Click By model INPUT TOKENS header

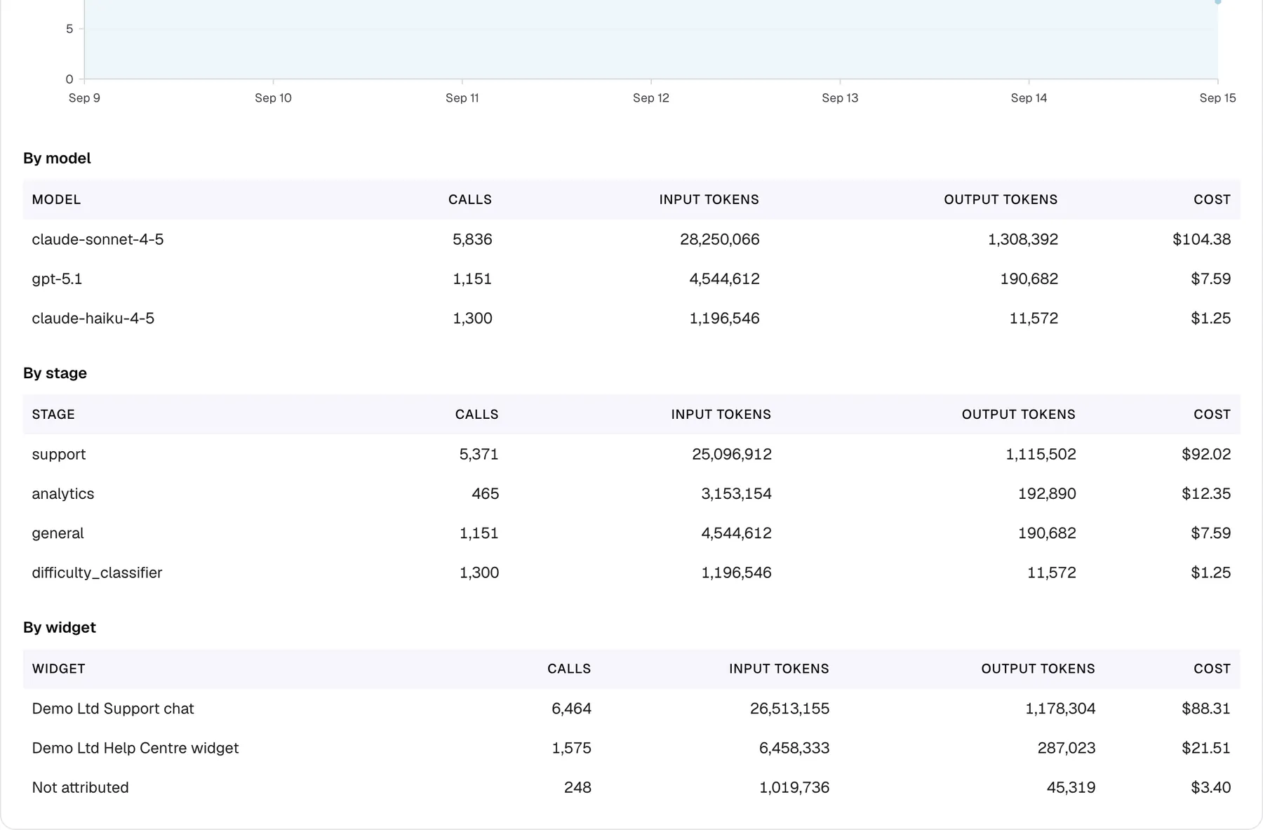coord(709,199)
